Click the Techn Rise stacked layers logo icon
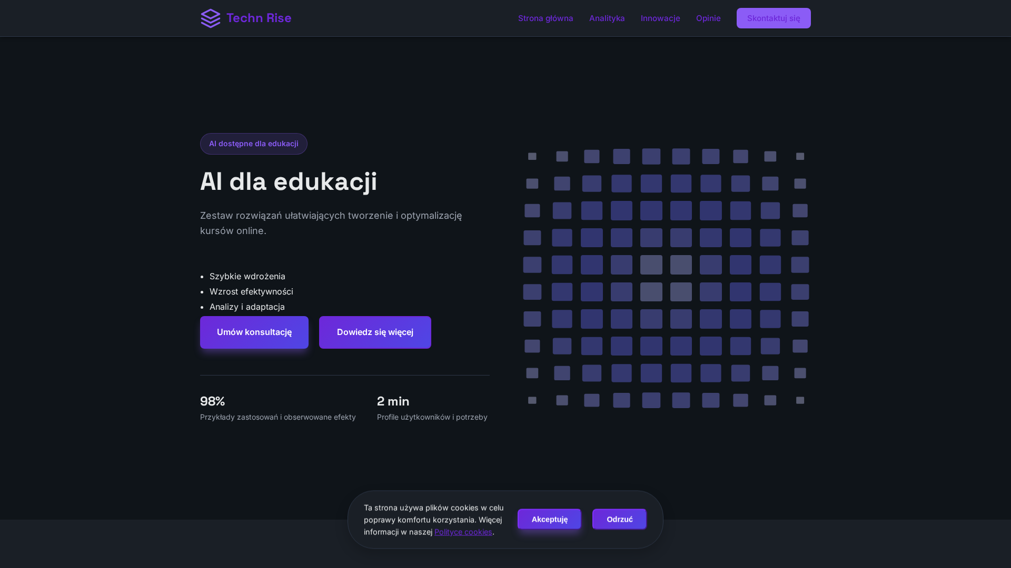 (211, 18)
